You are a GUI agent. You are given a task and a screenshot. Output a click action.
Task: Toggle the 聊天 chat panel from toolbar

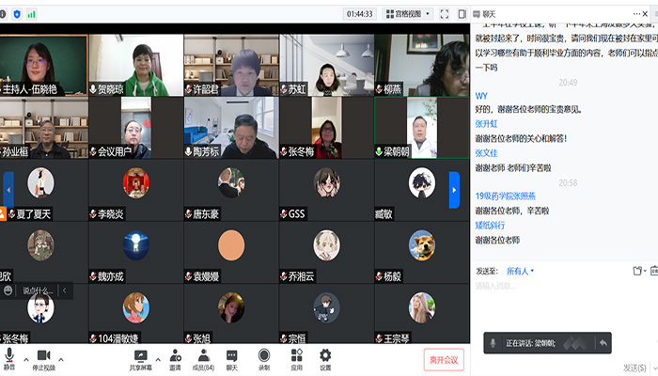(231, 356)
